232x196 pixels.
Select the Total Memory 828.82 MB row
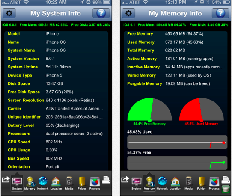(x=175, y=50)
